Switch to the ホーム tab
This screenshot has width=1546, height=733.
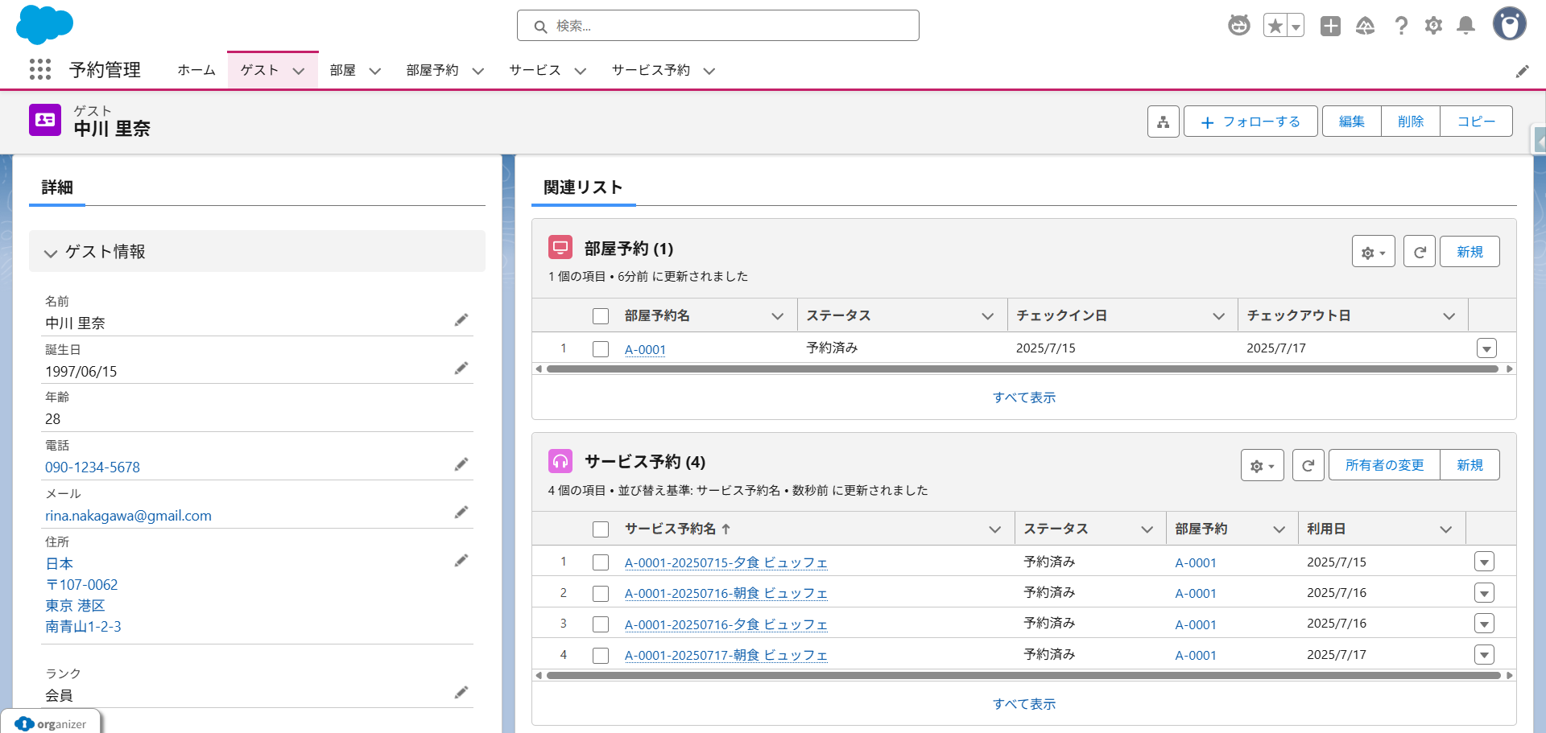[x=196, y=70]
